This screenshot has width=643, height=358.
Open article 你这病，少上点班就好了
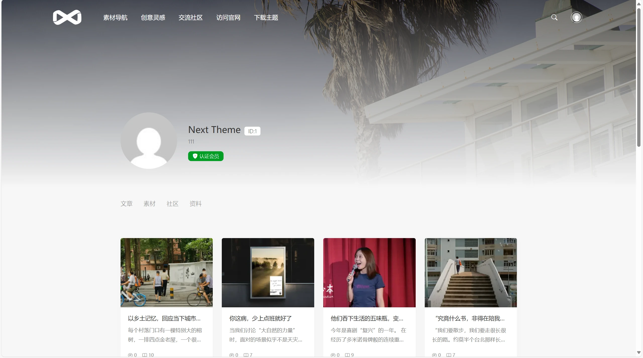(260, 318)
